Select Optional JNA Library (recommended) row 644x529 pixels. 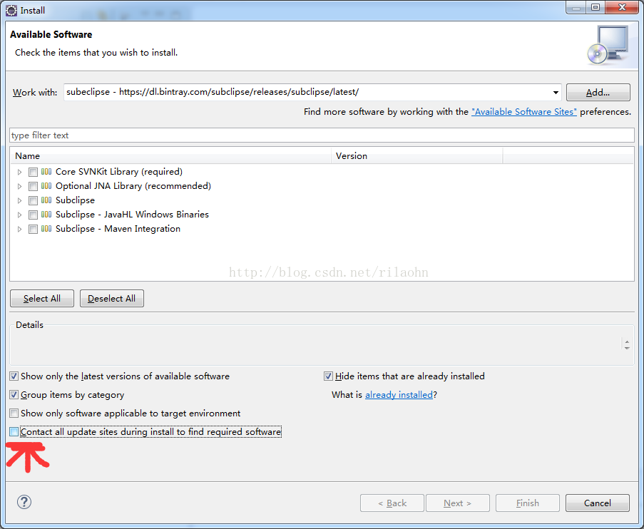[x=133, y=186]
